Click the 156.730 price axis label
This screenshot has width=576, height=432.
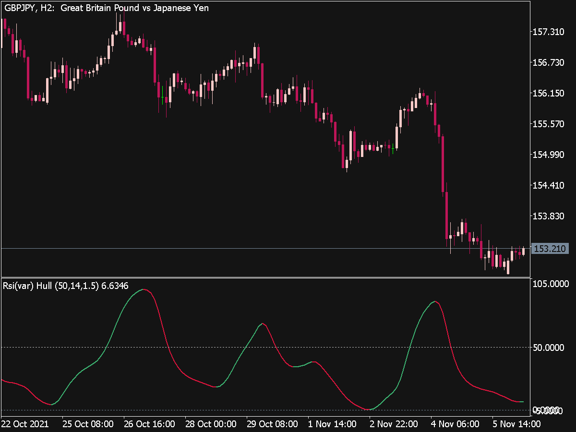[548, 63]
